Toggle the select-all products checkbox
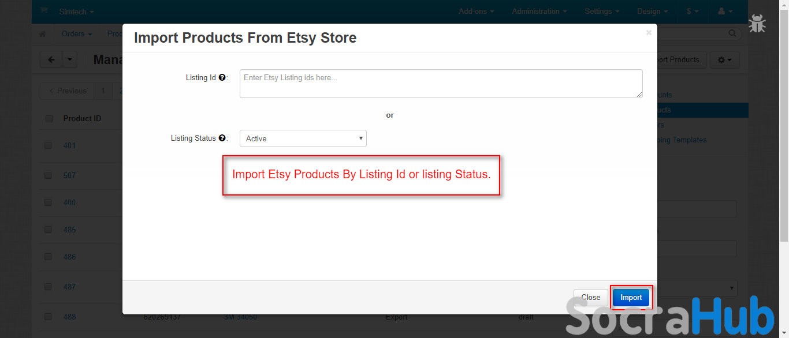Screen dimensions: 789x338 [x=49, y=119]
